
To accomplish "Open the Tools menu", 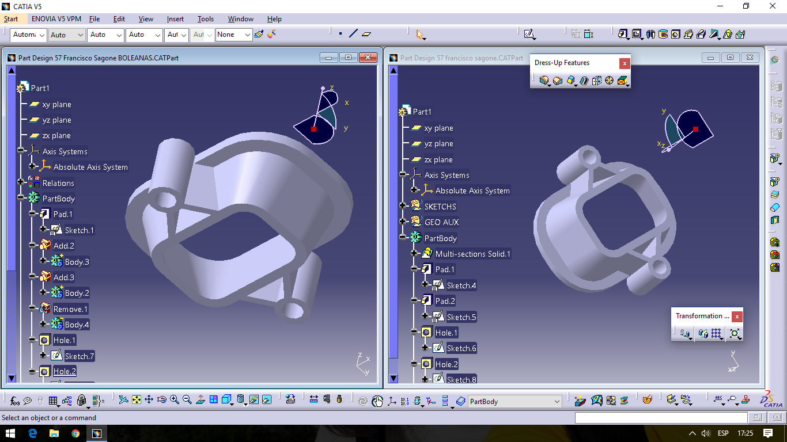I will [205, 19].
